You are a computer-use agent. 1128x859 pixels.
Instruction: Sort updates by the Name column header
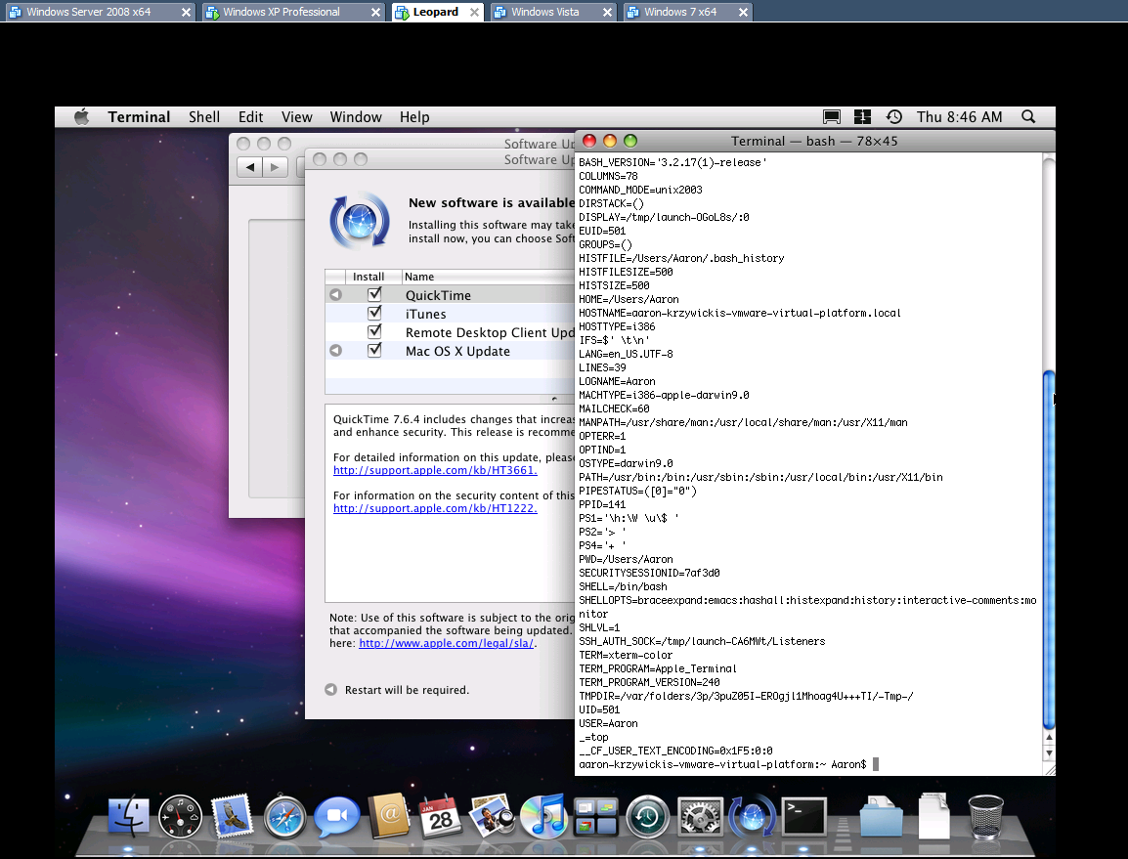point(488,277)
